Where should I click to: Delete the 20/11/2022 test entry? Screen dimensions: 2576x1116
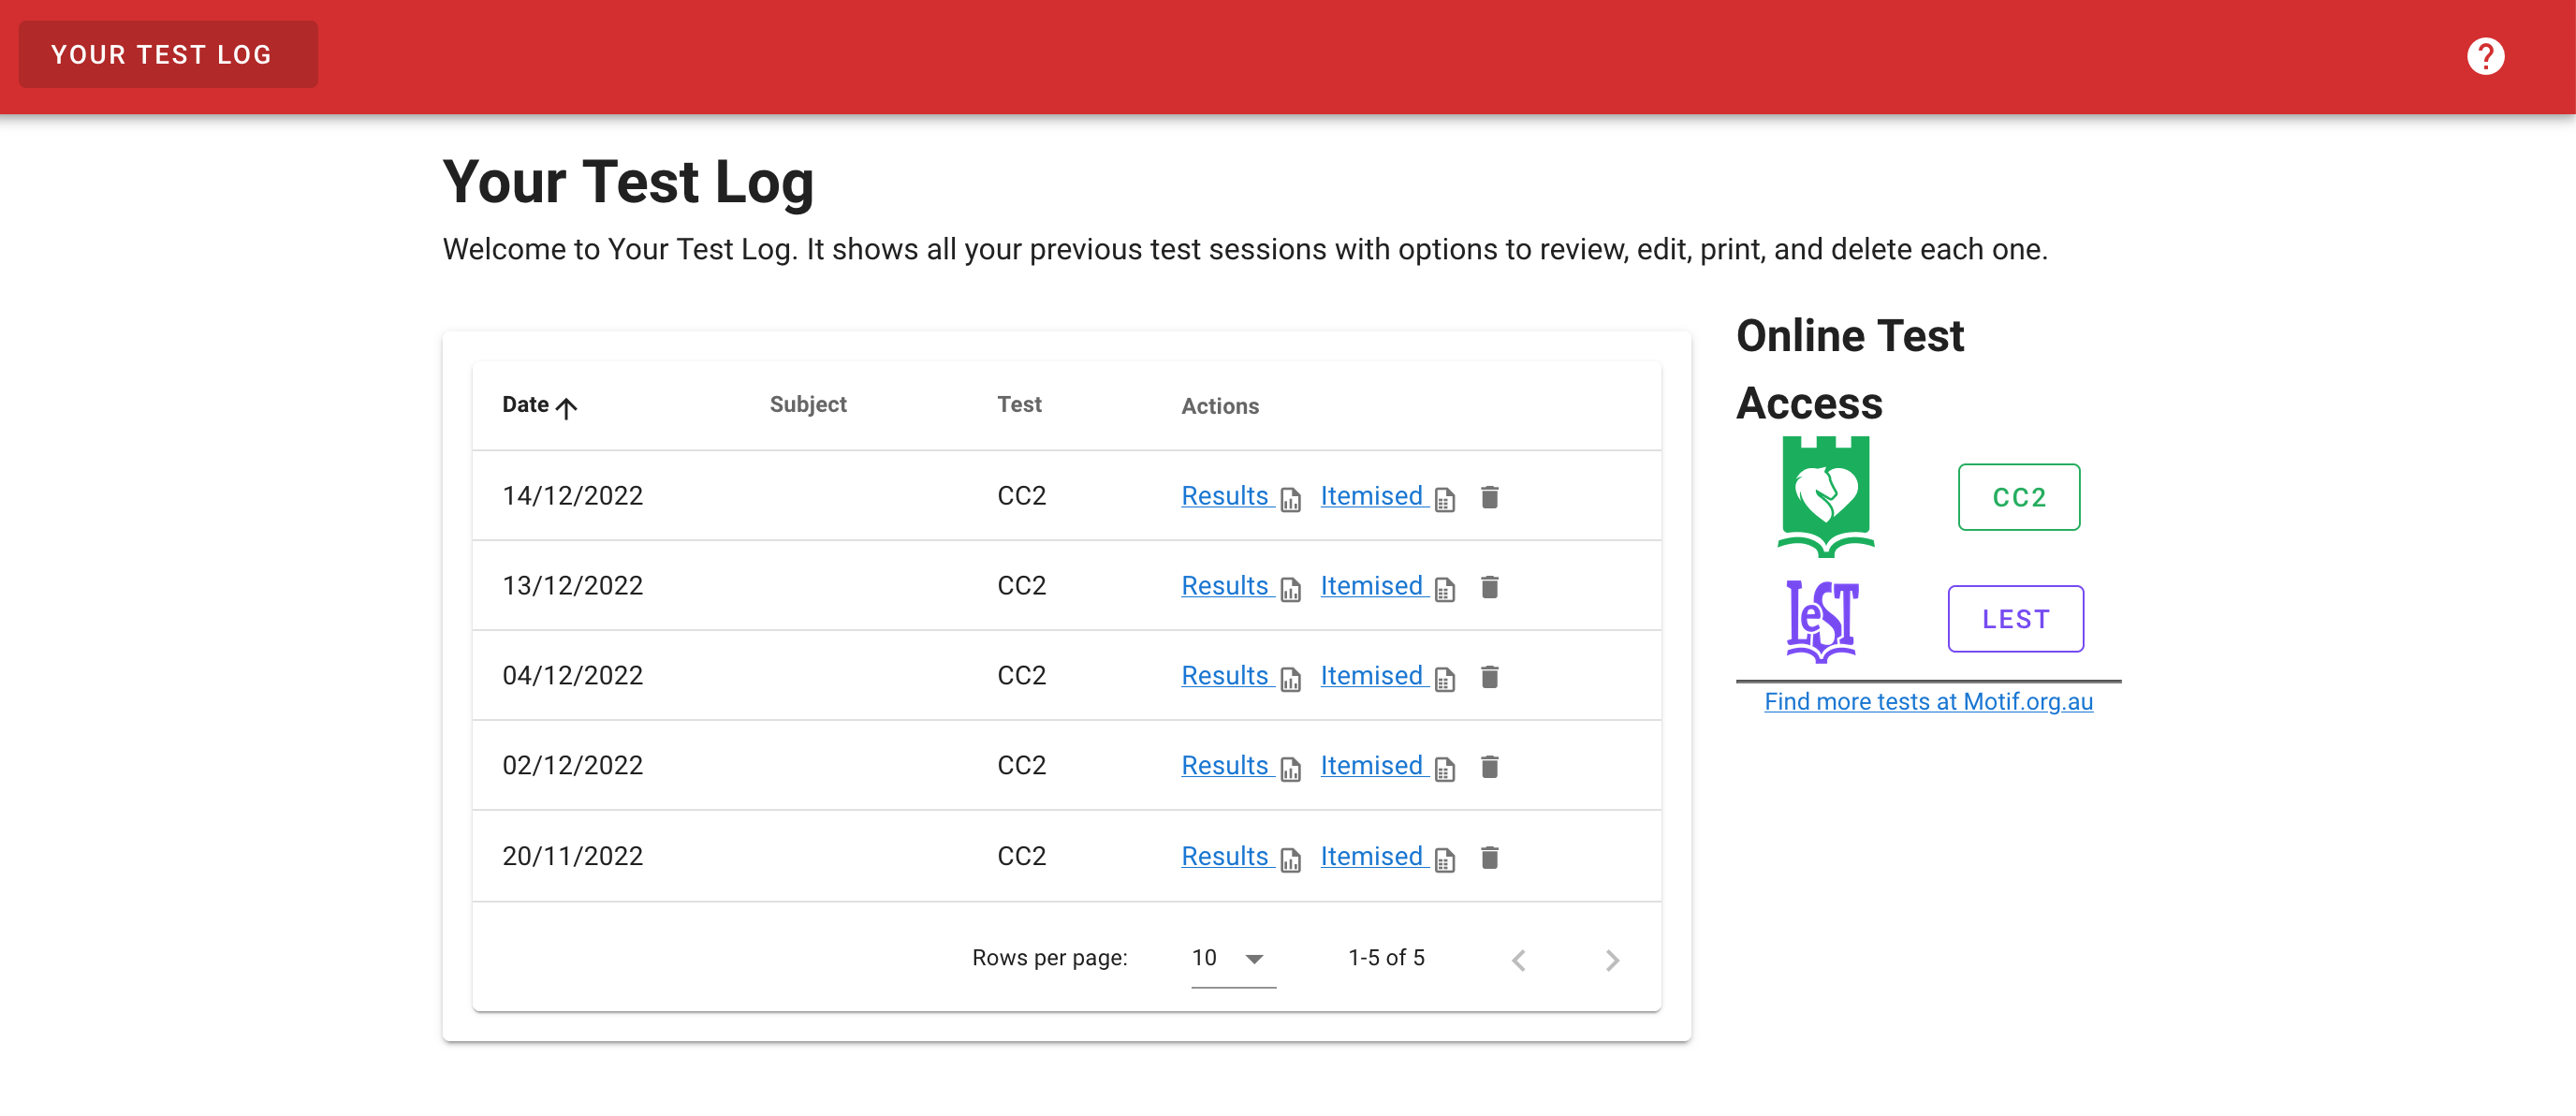[x=1489, y=857]
